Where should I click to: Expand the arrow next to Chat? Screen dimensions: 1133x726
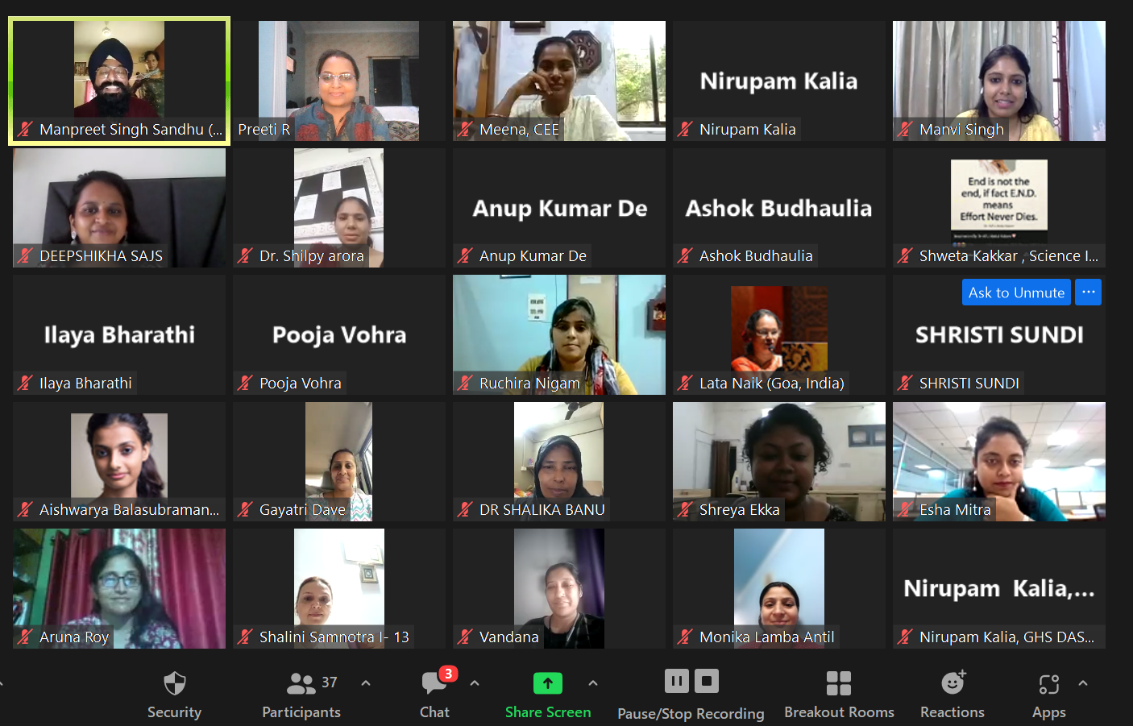point(475,683)
